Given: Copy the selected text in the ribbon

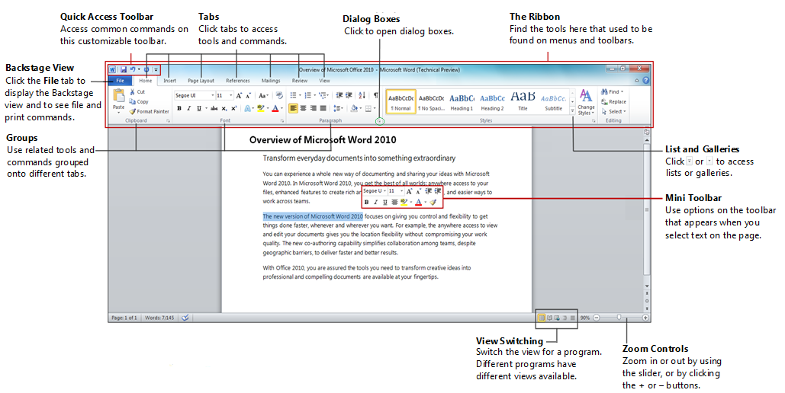Looking at the screenshot, I should [x=138, y=101].
